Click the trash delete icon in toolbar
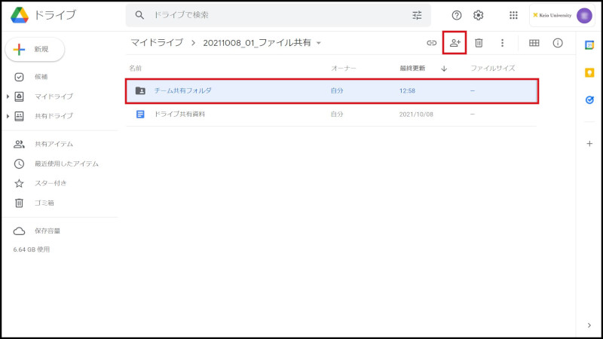Screen dimensions: 603x339 (479, 43)
